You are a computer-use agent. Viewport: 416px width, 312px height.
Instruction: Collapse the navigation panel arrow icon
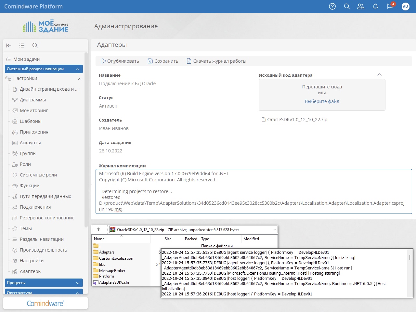[x=9, y=45]
